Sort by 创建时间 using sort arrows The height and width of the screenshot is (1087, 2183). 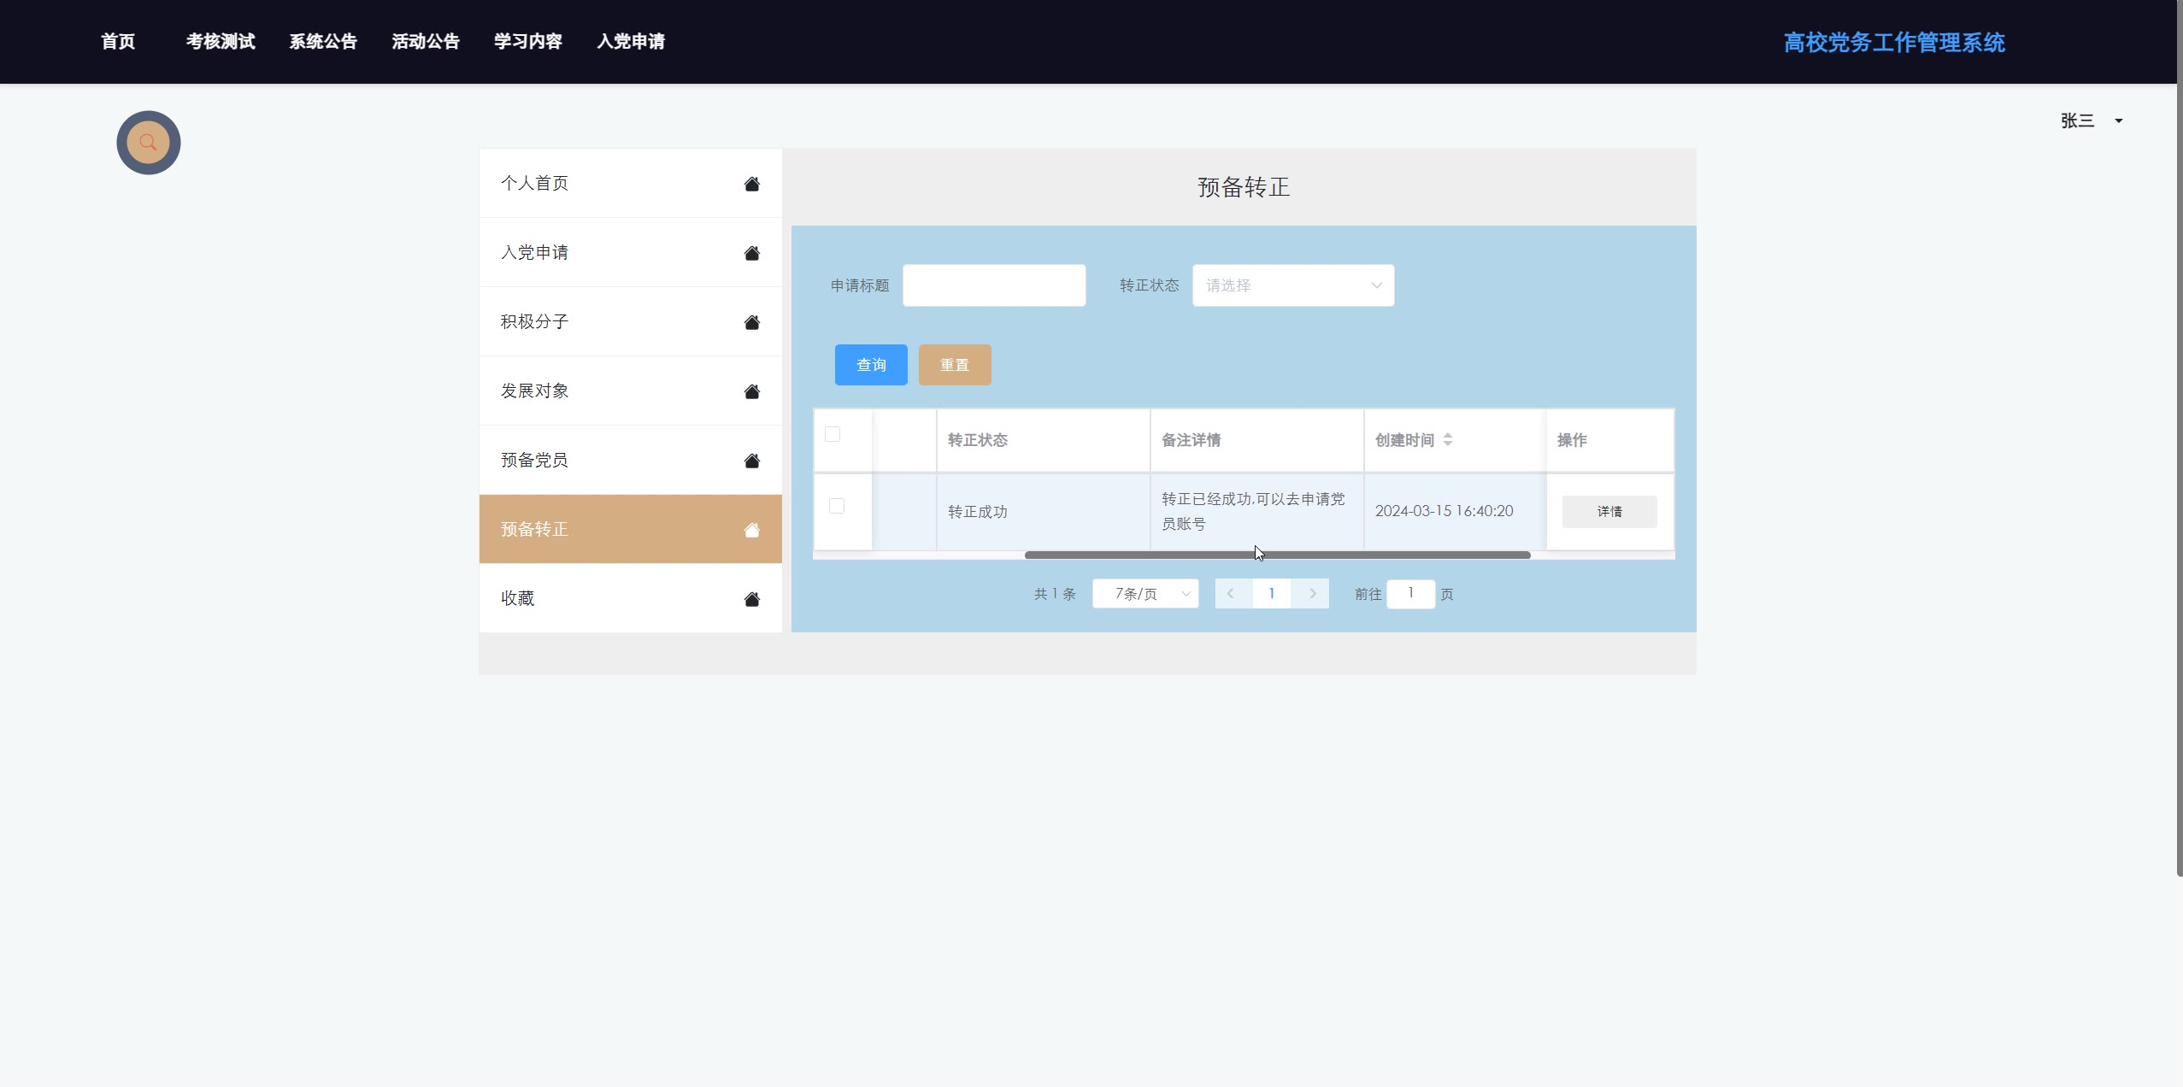(1447, 440)
